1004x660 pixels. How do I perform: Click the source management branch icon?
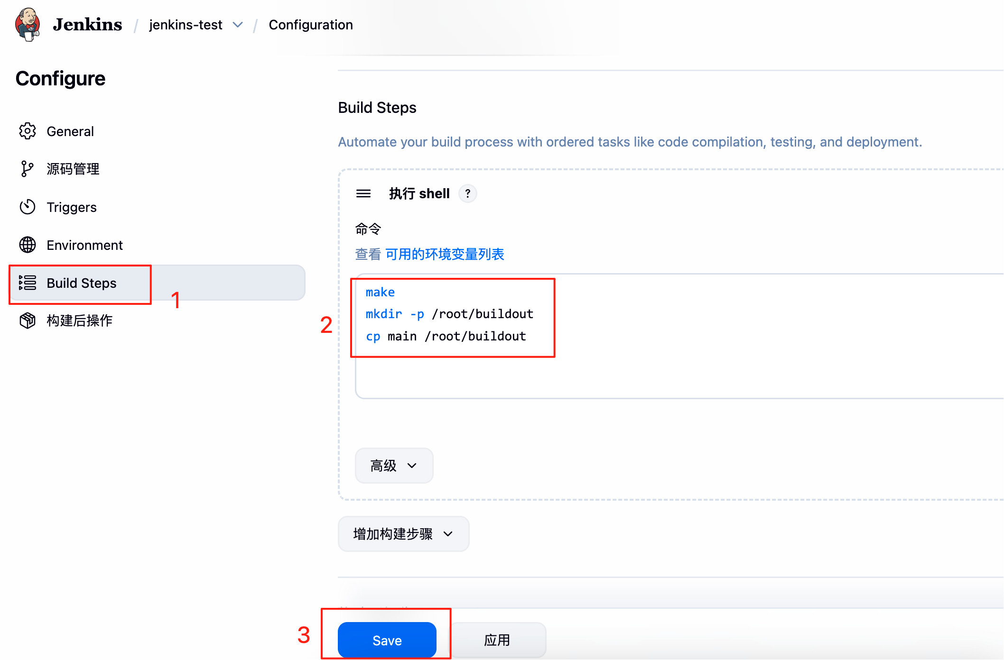coord(27,169)
